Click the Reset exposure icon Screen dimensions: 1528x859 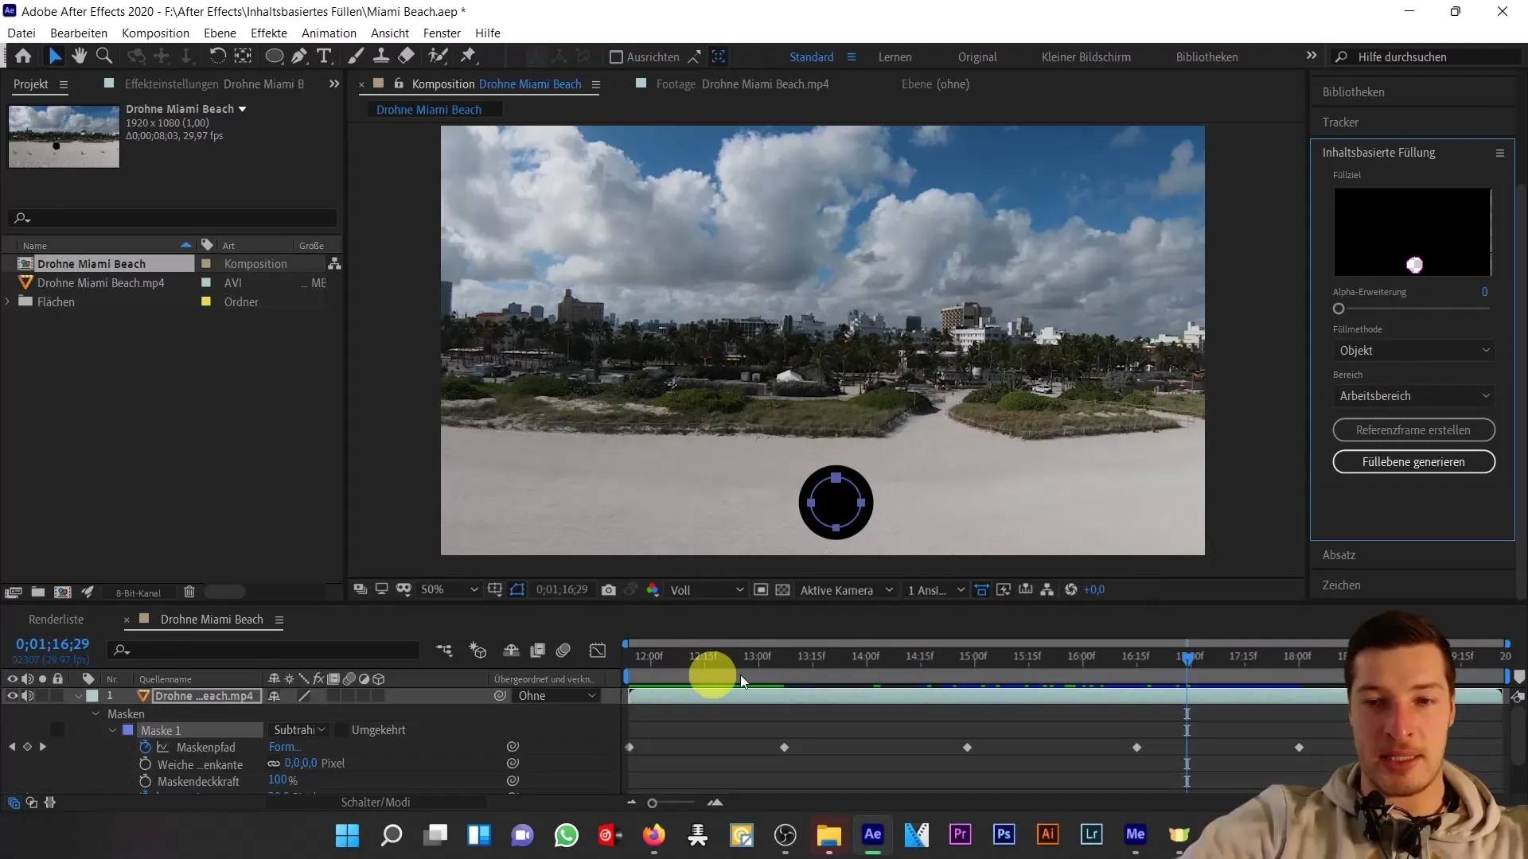1071,590
